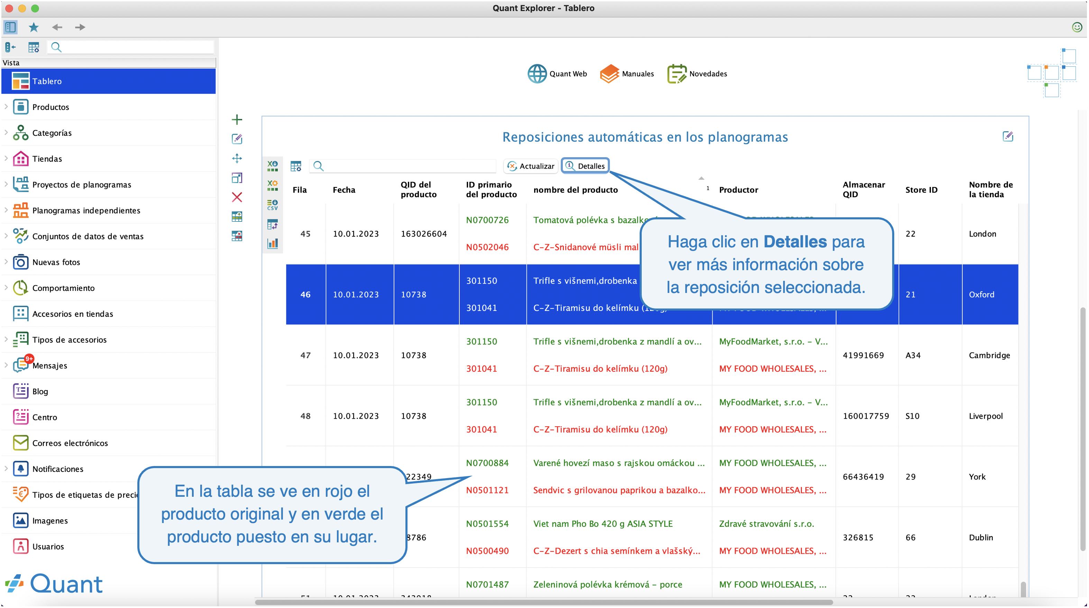Expand the Categorías tree item

point(6,133)
